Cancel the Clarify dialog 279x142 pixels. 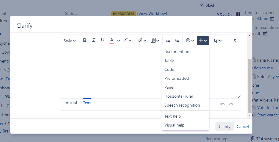243,127
